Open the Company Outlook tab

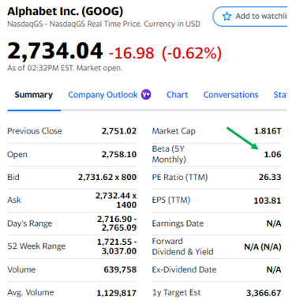(x=103, y=95)
